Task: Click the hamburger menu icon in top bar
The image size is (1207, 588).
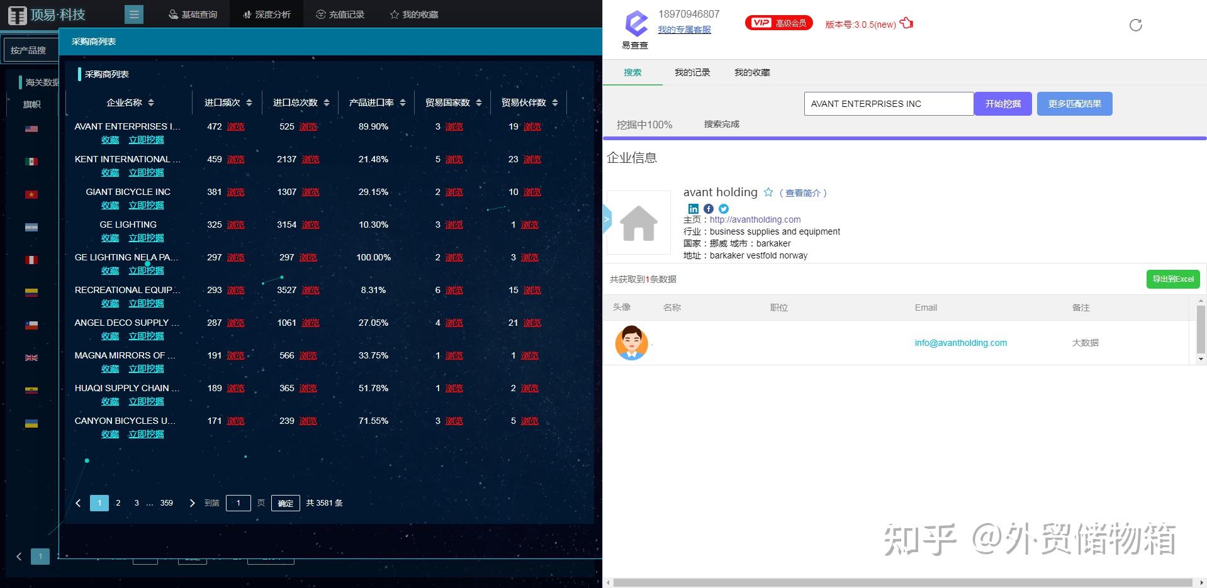Action: click(133, 14)
